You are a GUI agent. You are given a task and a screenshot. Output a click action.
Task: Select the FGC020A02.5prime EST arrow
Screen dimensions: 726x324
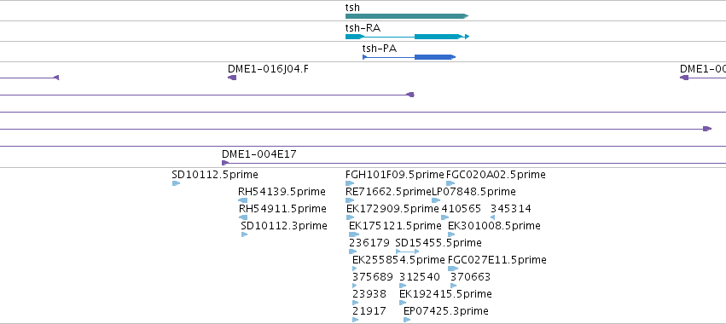(450, 183)
